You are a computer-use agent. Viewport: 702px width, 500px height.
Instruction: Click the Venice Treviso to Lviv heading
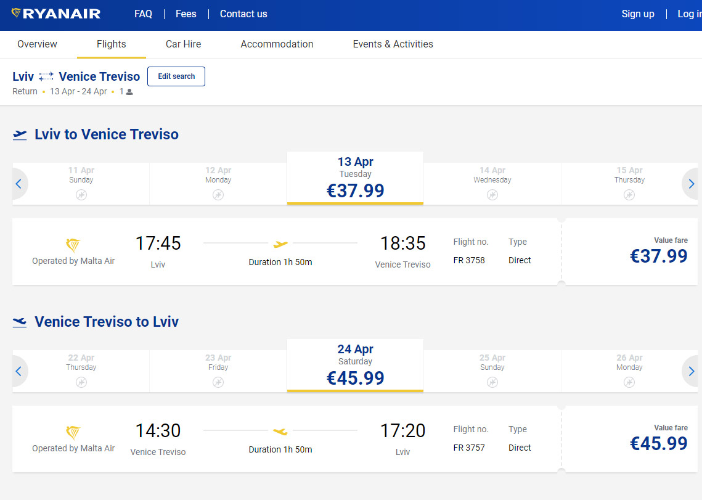107,322
